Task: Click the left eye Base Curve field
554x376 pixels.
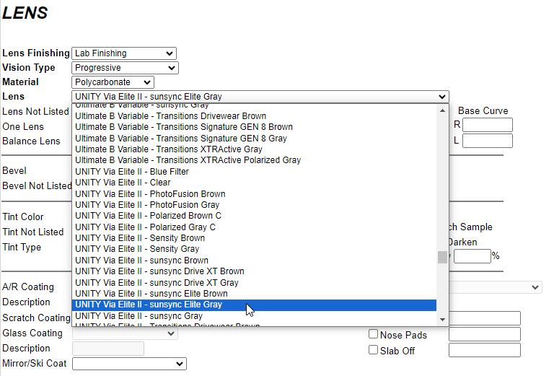Action: click(487, 141)
